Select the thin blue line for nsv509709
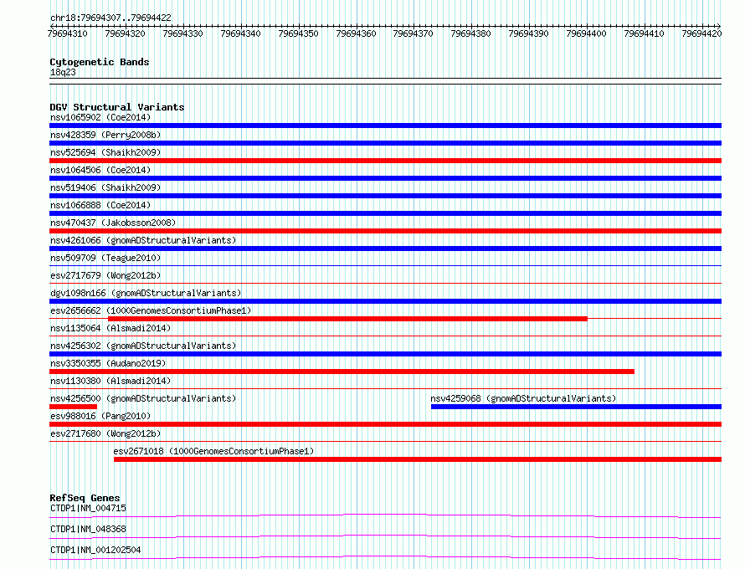745x569 pixels. [x=385, y=266]
